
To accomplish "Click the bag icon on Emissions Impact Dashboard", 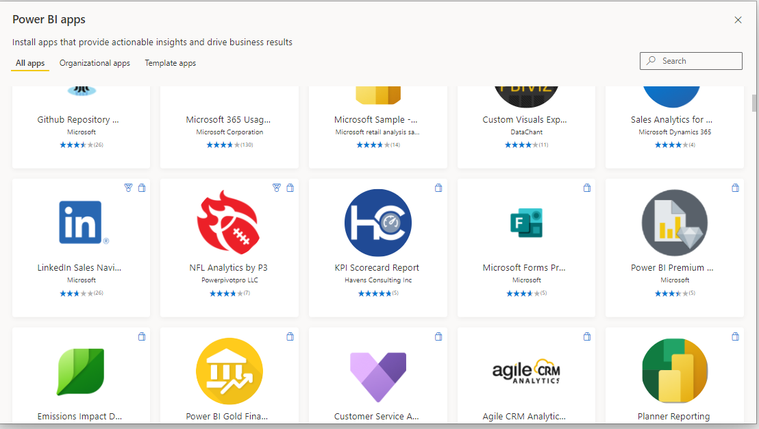I will [x=142, y=336].
